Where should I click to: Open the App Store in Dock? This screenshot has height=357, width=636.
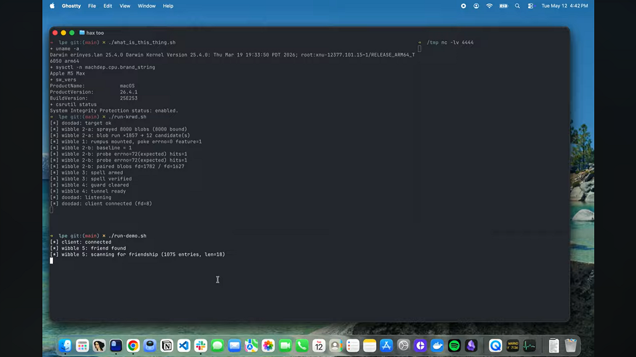[x=386, y=346]
